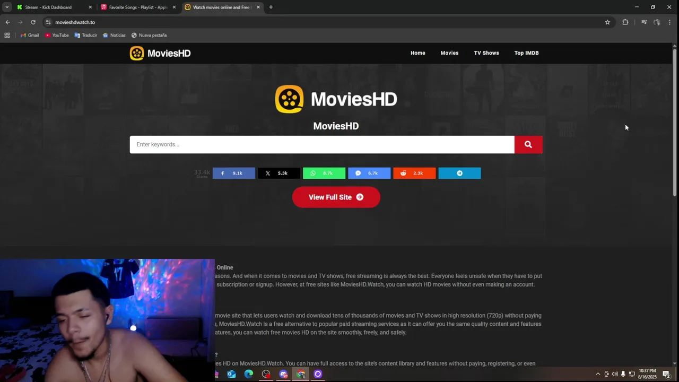The height and width of the screenshot is (382, 679).
Task: Share via Messenger button showing 6.7k
Action: [x=369, y=173]
